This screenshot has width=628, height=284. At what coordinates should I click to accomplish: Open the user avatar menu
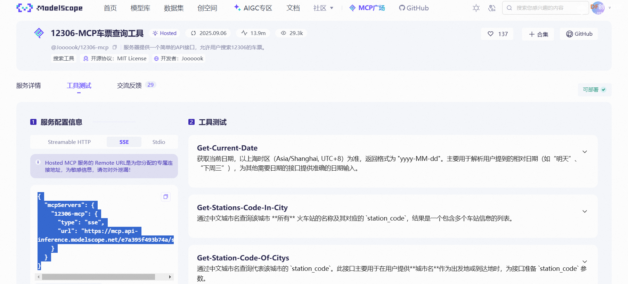coord(598,8)
